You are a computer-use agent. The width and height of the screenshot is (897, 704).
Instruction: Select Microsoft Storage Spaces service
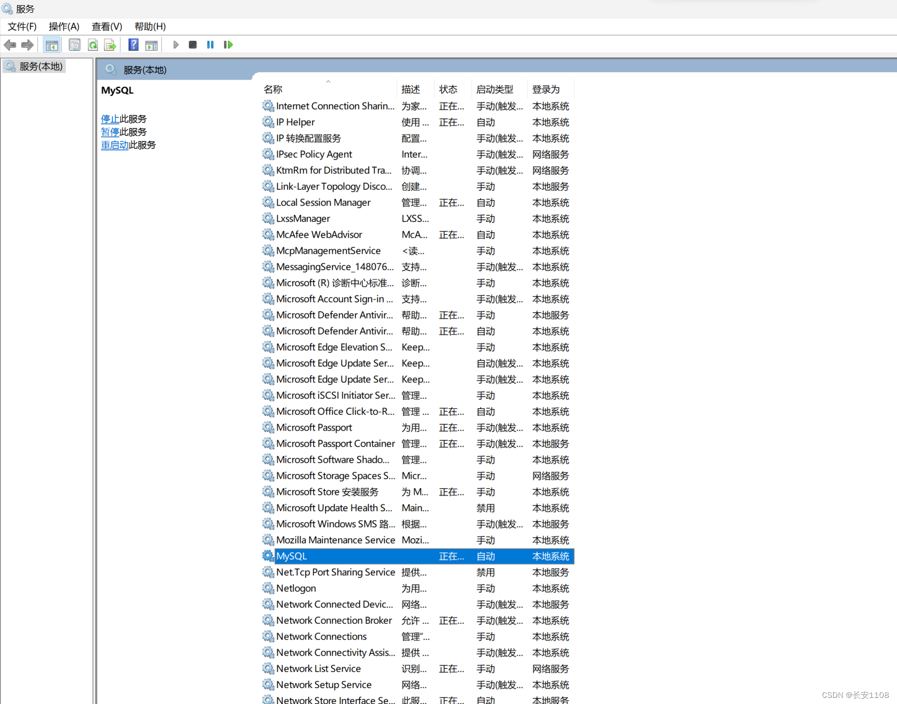click(418, 475)
